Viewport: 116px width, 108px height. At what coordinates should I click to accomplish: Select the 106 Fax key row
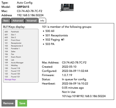[9, 54]
